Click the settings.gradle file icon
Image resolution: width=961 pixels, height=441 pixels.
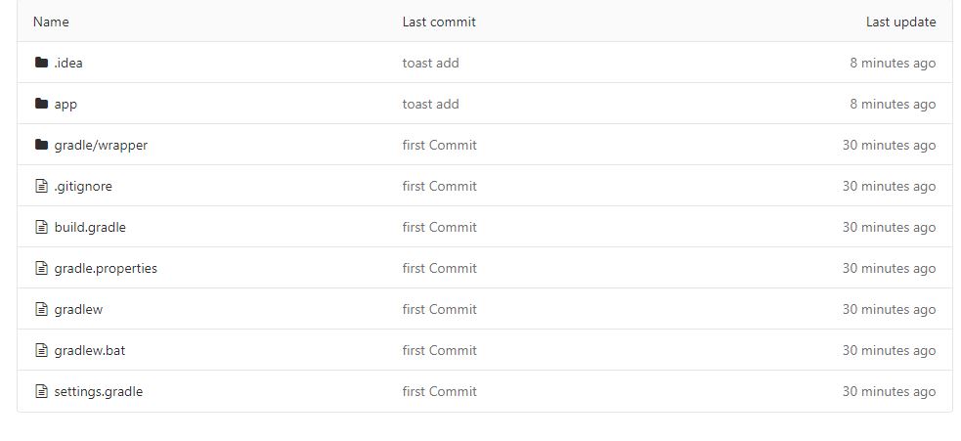[x=41, y=391]
